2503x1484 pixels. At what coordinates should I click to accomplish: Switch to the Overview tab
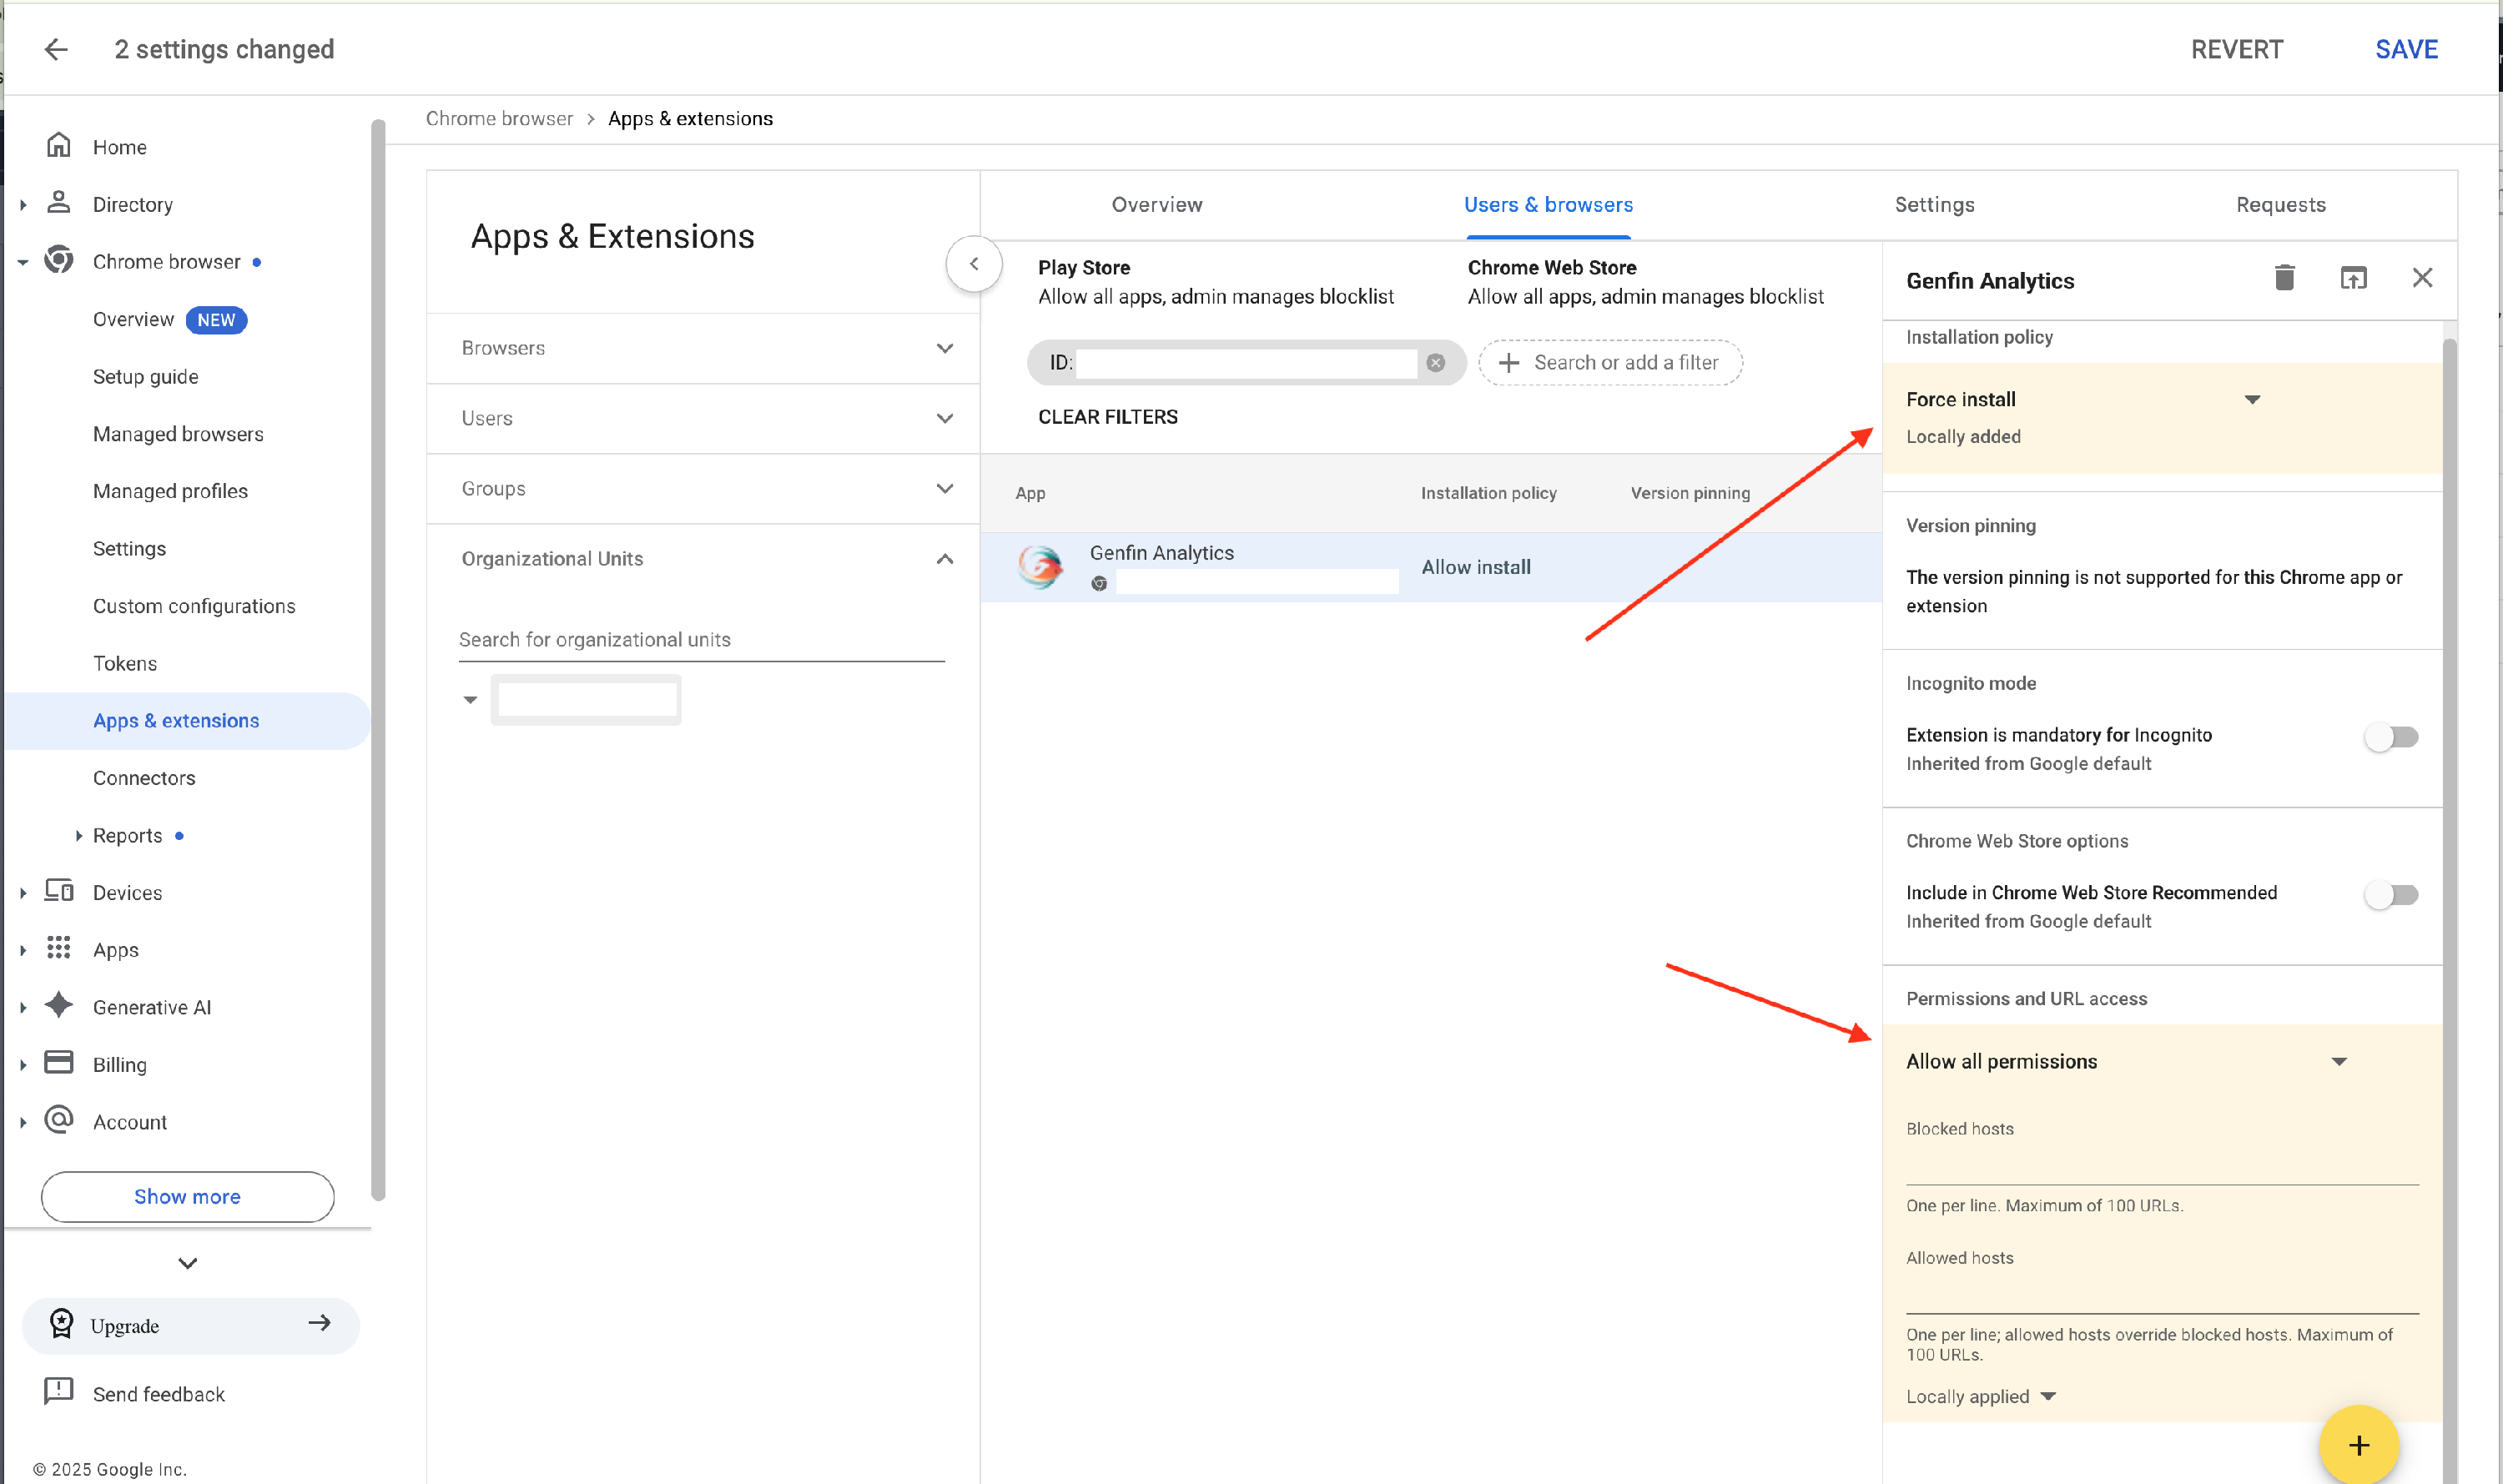click(1157, 205)
